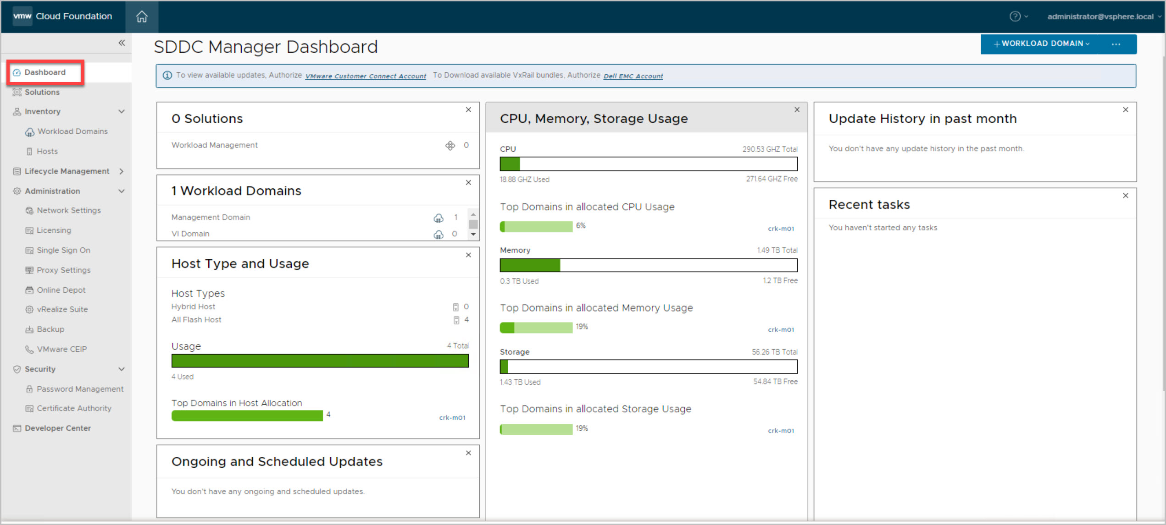Click the Management Domain cloud icon
Image resolution: width=1166 pixels, height=525 pixels.
(439, 218)
